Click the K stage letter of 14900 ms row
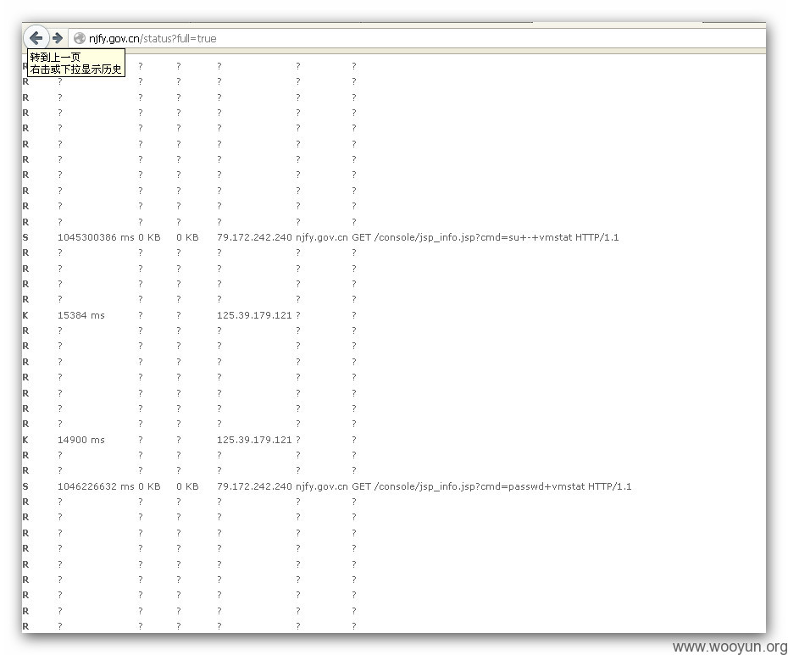Screen dimensions: 788x655 [x=25, y=440]
